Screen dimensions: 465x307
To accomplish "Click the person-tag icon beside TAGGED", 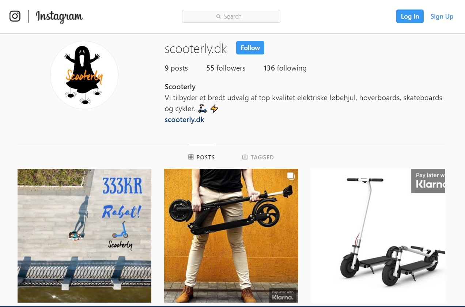I will click(x=245, y=157).
